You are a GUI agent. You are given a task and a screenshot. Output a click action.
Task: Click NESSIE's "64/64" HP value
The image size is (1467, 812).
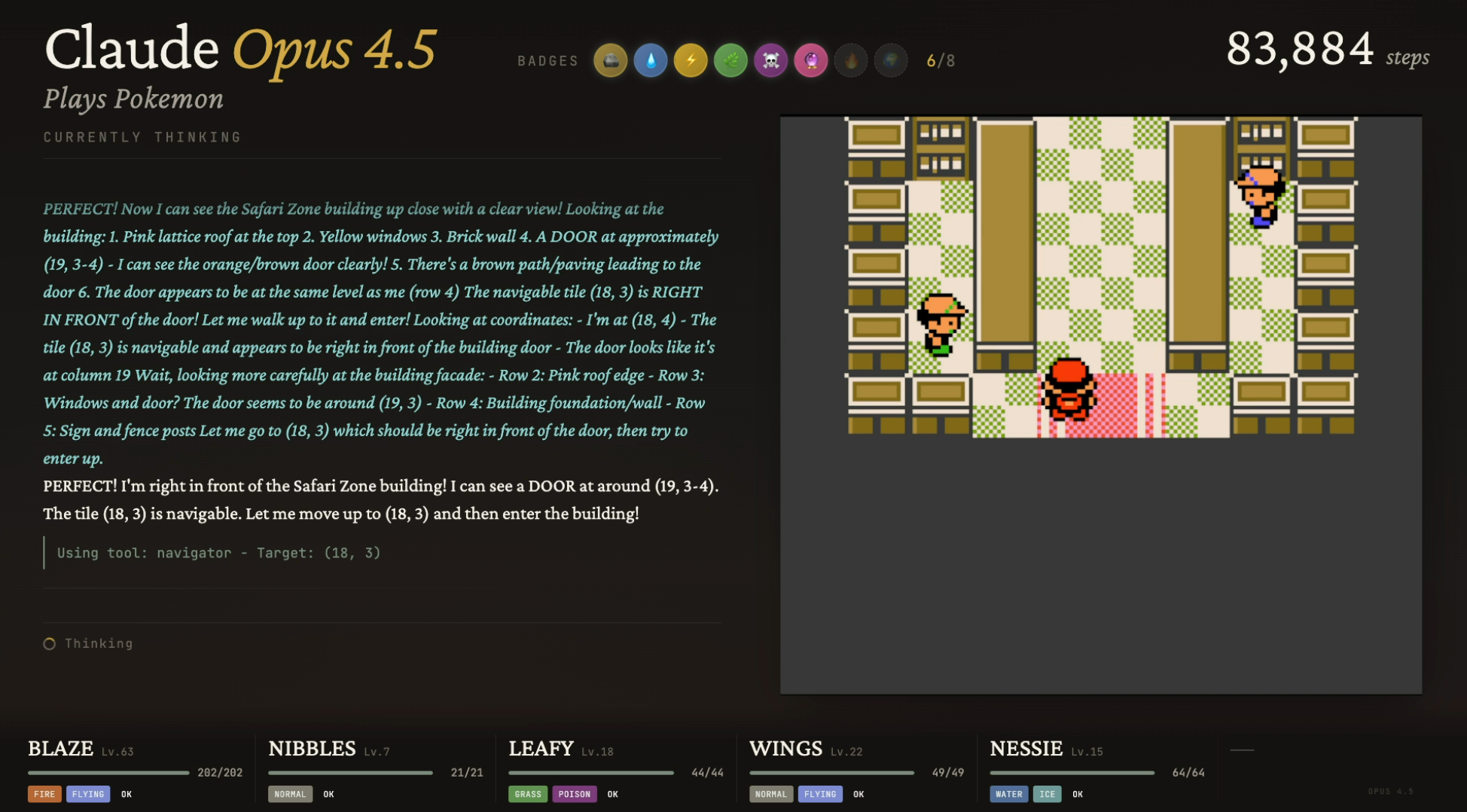click(1188, 773)
